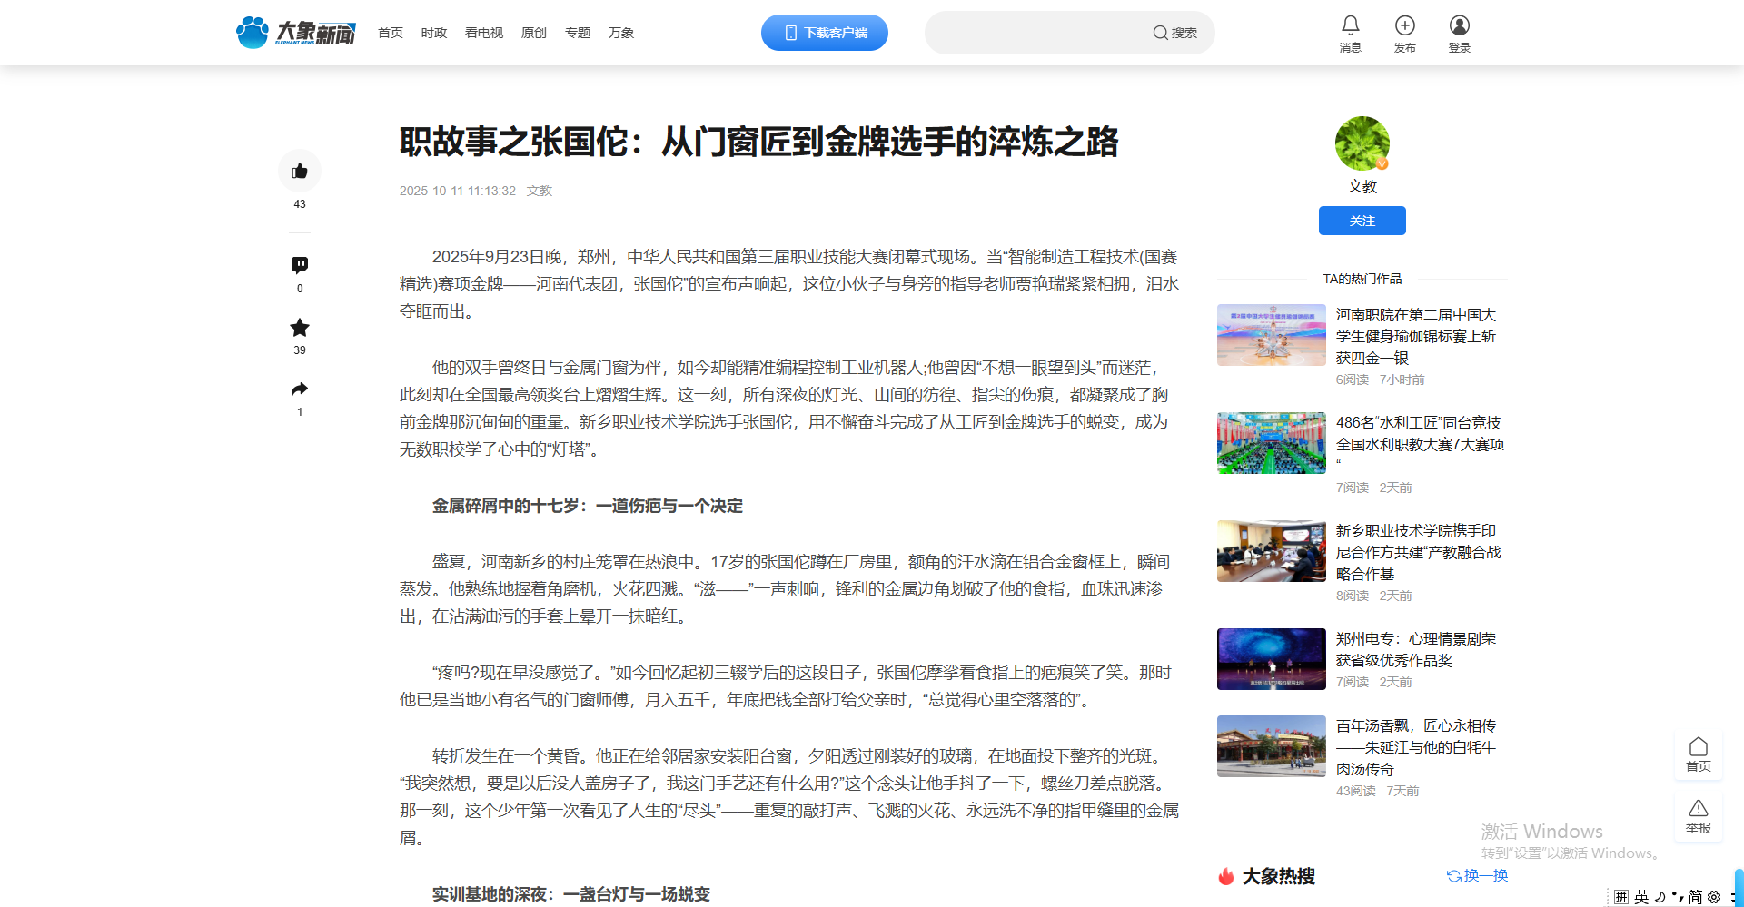This screenshot has width=1744, height=907.
Task: Click the 登录 user icon
Action: [1459, 25]
